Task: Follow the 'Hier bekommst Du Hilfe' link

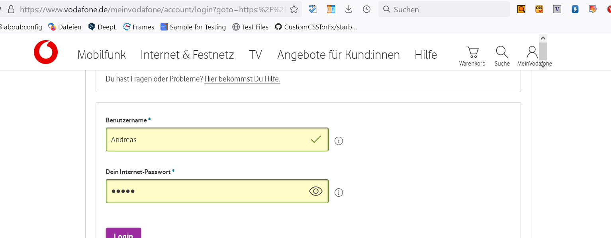Action: coord(242,79)
